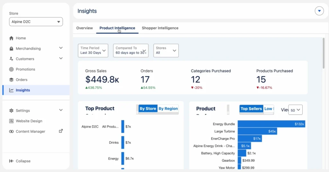Open Customers in the sidebar
This screenshot has height=172, width=329.
[x=25, y=59]
